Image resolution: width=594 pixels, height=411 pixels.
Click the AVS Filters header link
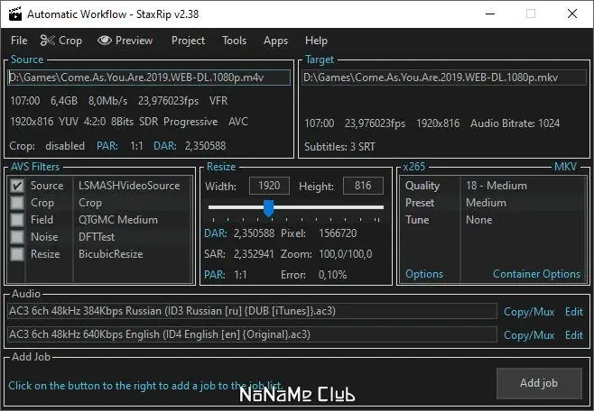click(35, 167)
